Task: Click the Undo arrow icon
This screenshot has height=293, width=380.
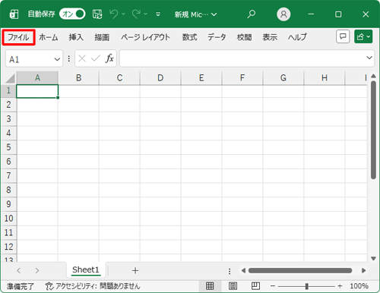Action: [x=114, y=14]
